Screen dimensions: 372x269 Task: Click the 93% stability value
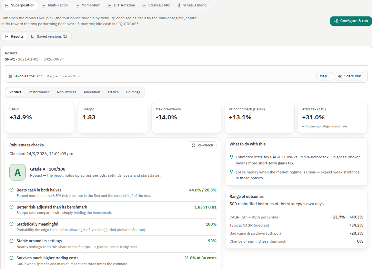[x=212, y=241]
